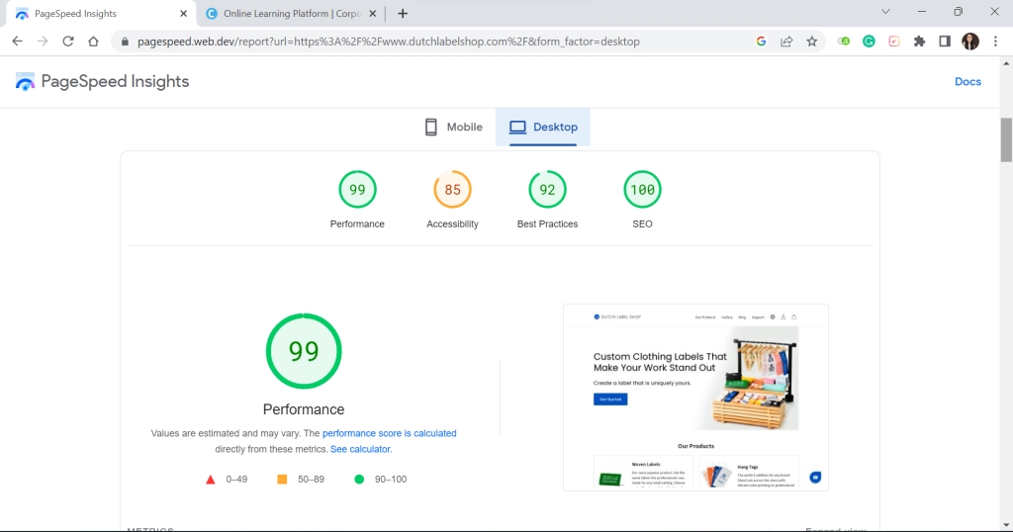Click the chat bubble in site preview

coord(815,478)
